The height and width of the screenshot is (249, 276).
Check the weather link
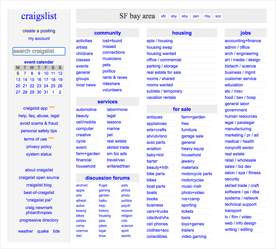[x=25, y=231]
